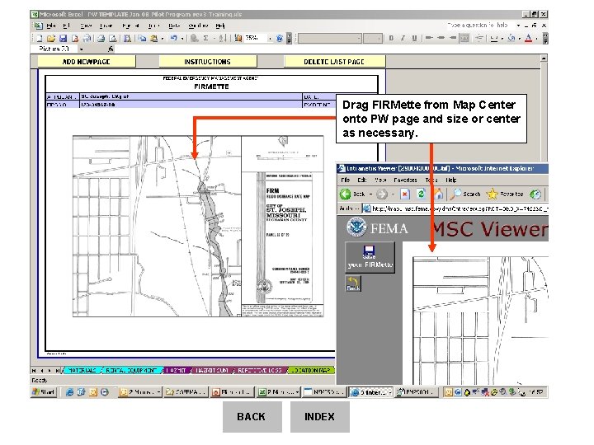Click the Font Color red A icon
This screenshot has width=594, height=445.
(529, 38)
